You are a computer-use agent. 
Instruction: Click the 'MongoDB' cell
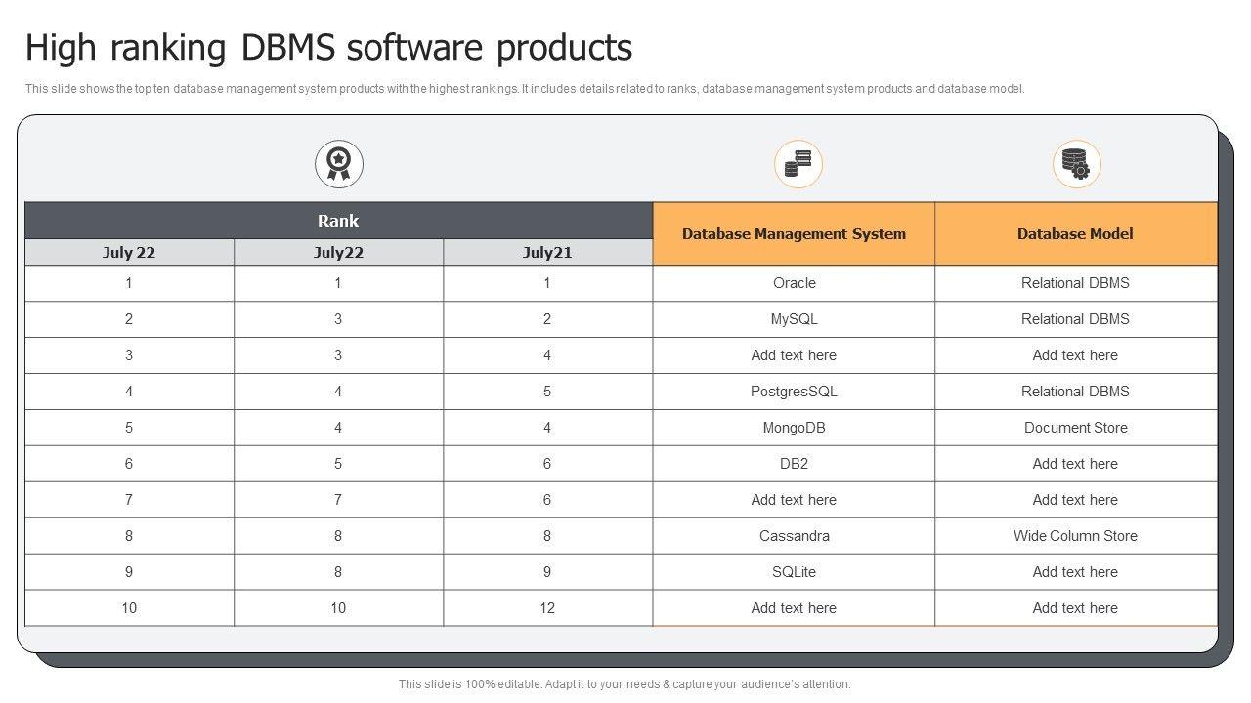click(x=794, y=428)
